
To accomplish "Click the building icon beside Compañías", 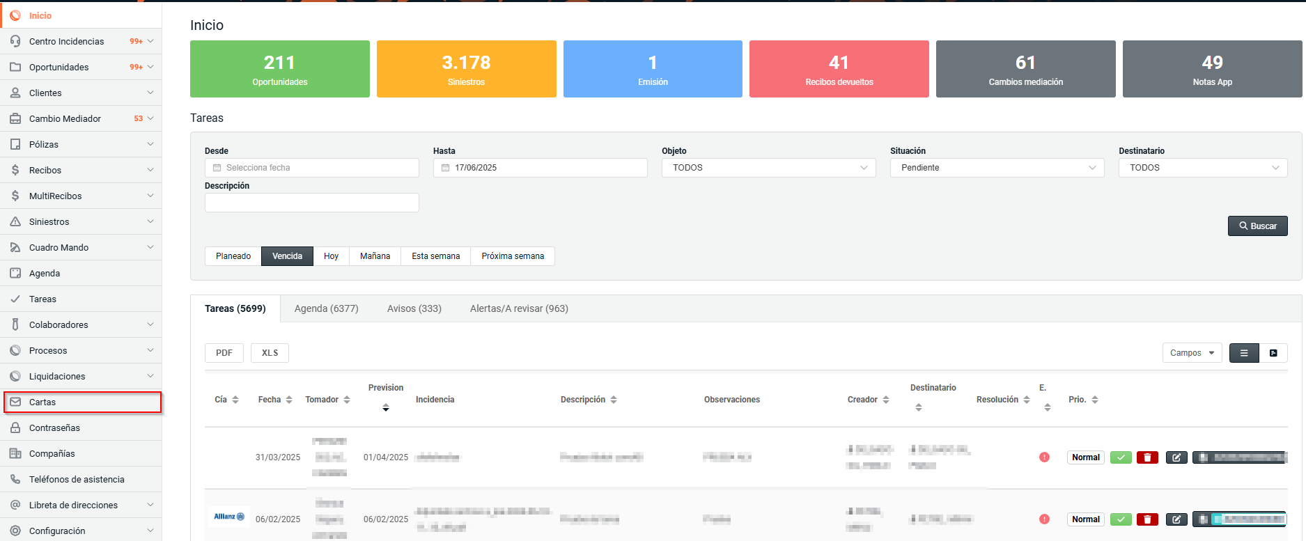I will tap(15, 453).
